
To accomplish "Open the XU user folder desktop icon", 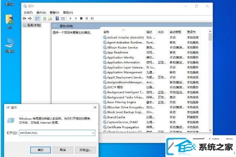I will point(10,22).
